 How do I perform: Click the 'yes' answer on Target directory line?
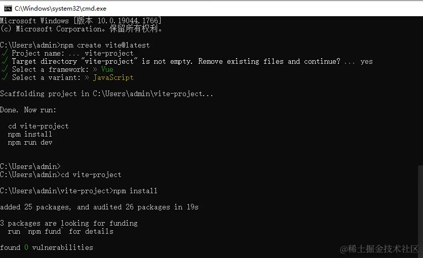(366, 61)
